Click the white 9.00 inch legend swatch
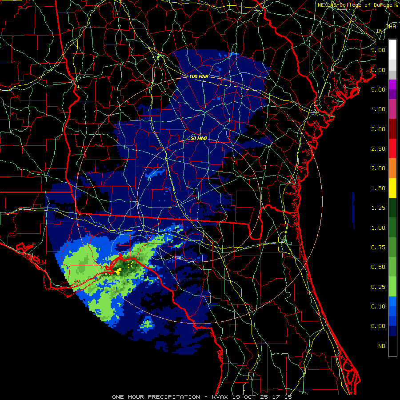The width and height of the screenshot is (400, 400). coord(392,49)
